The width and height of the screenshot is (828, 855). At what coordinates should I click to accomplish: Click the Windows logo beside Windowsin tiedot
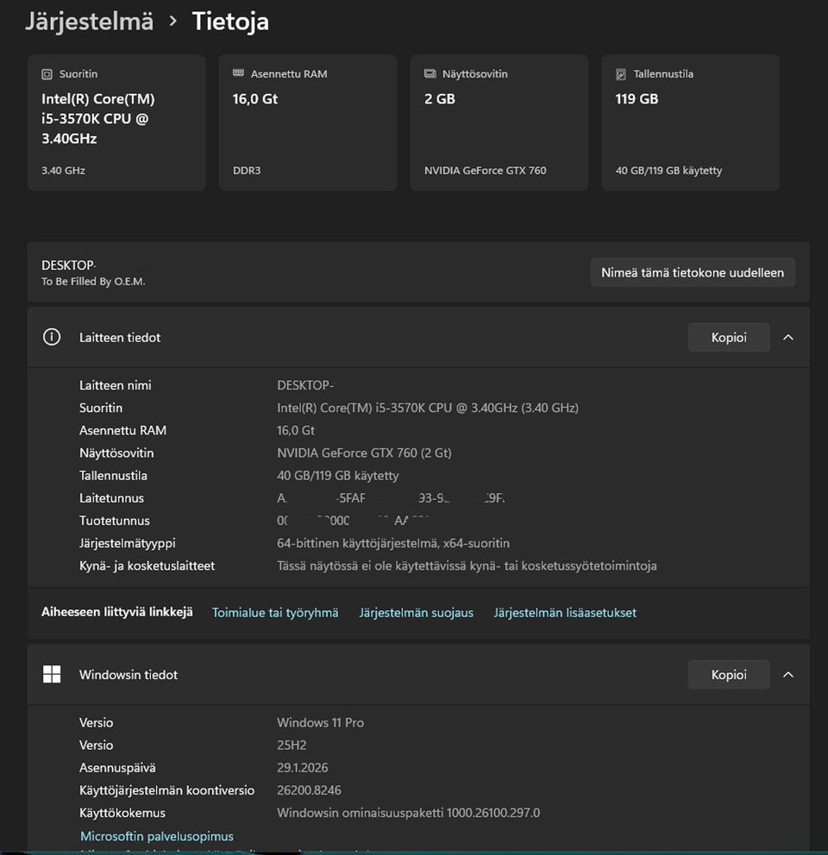point(52,675)
